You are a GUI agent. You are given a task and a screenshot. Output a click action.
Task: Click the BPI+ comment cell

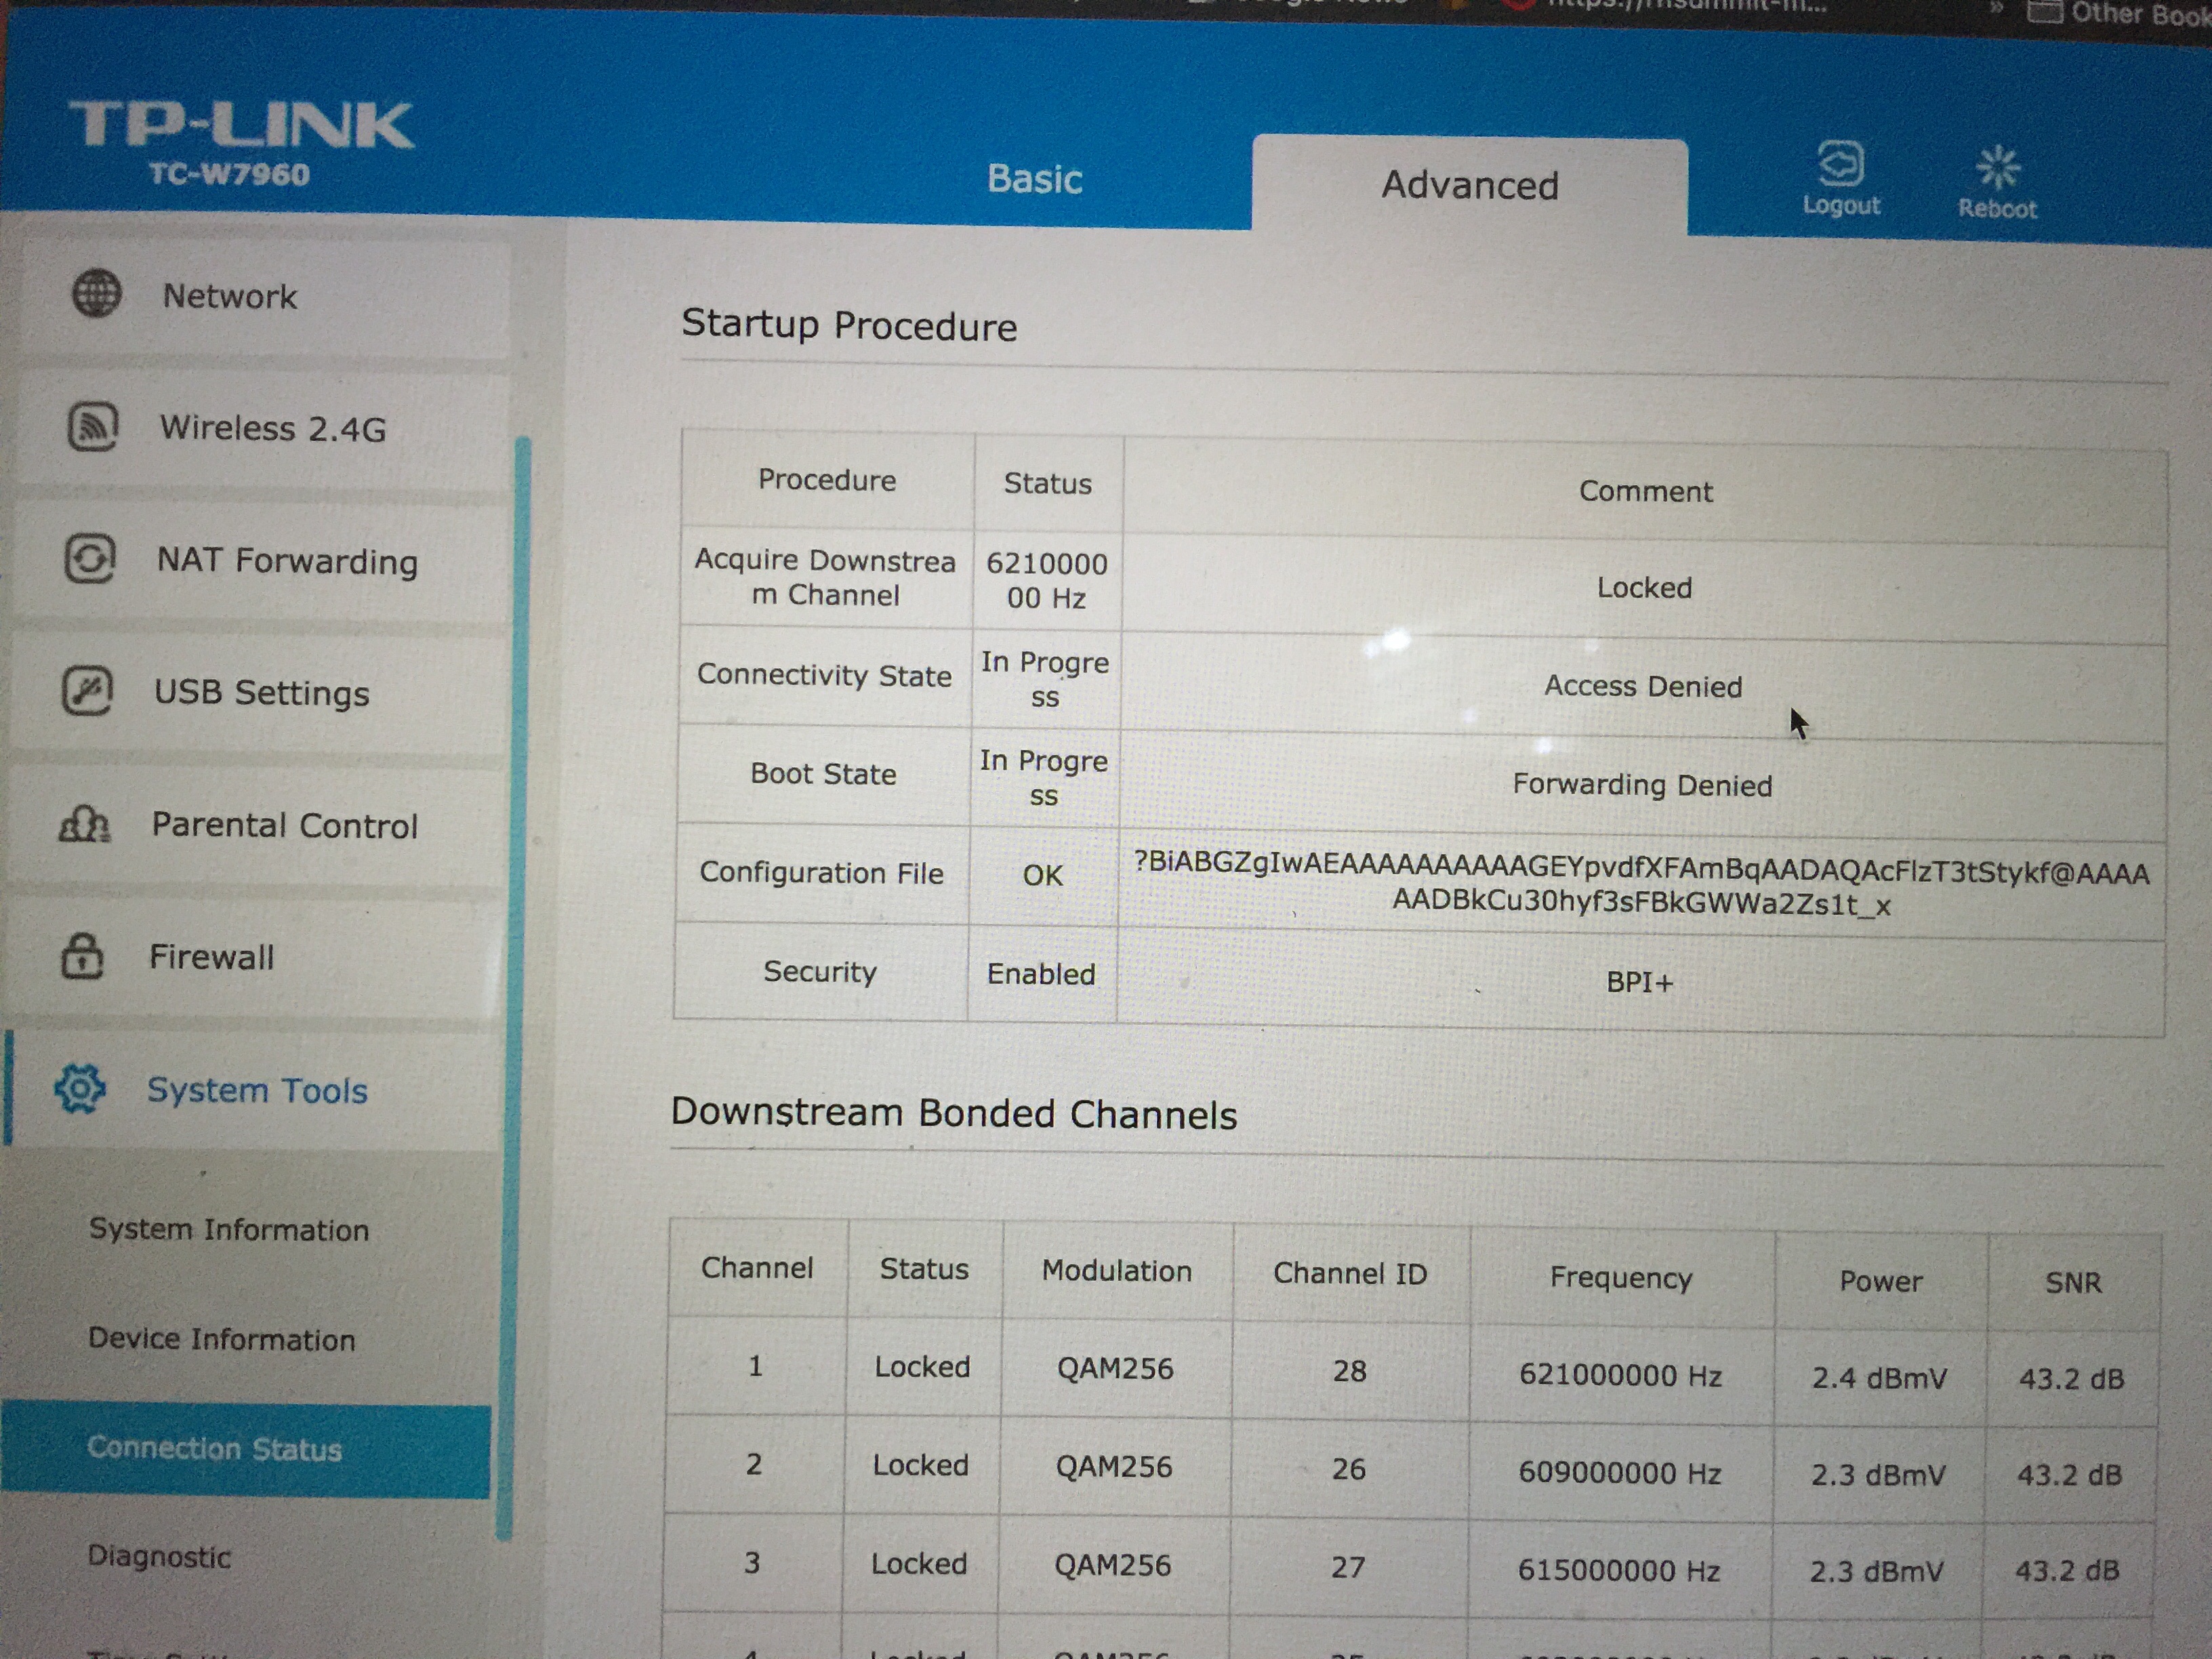pyautogui.click(x=1640, y=982)
